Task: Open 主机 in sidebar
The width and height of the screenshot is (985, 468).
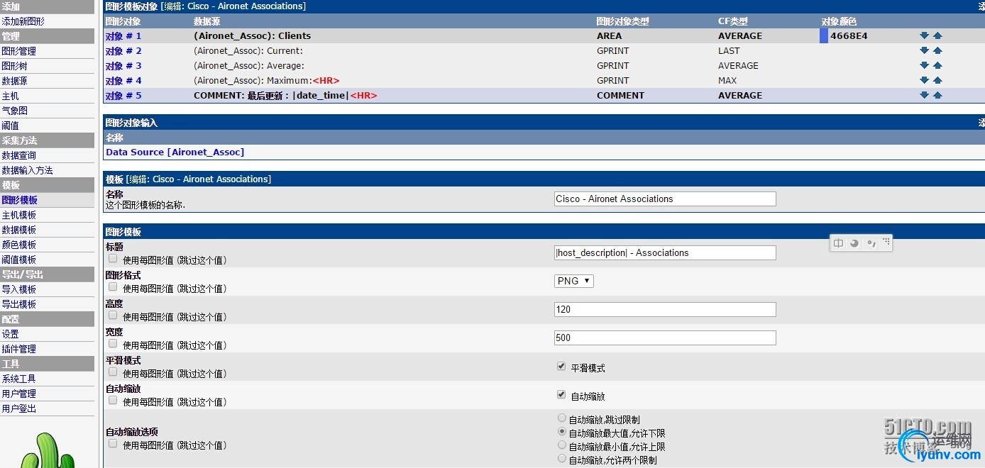Action: point(10,96)
